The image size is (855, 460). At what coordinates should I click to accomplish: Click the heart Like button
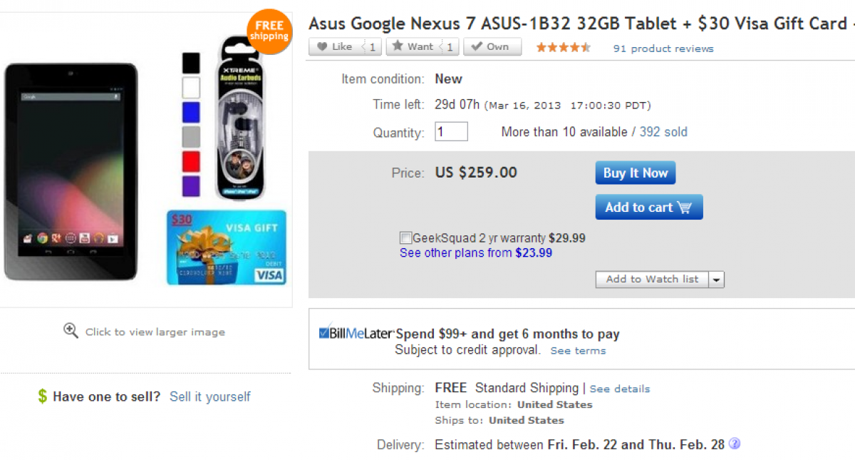point(336,47)
